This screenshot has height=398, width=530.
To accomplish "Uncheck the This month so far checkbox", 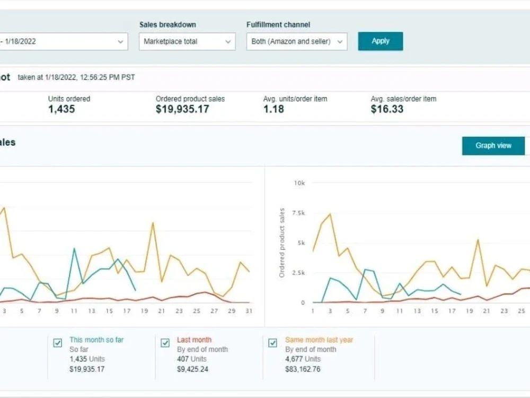I will coord(58,343).
